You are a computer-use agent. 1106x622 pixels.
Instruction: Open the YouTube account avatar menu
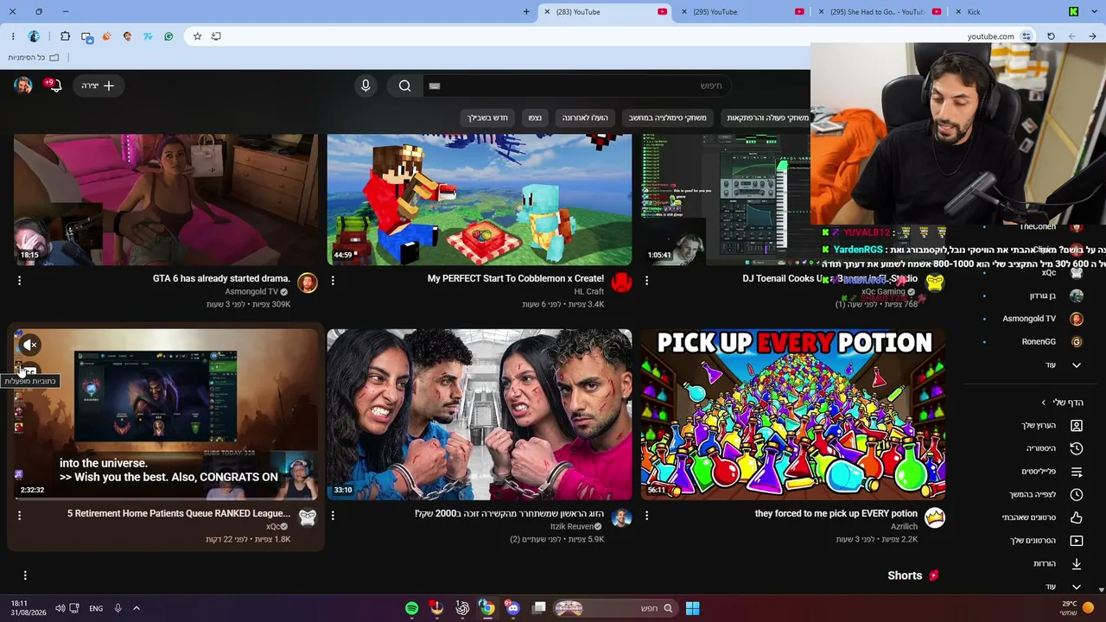click(x=23, y=86)
